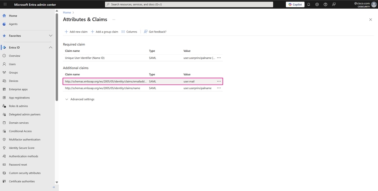This screenshot has height=191, width=378.
Task: Click the App registrations icon
Action: point(4,97)
